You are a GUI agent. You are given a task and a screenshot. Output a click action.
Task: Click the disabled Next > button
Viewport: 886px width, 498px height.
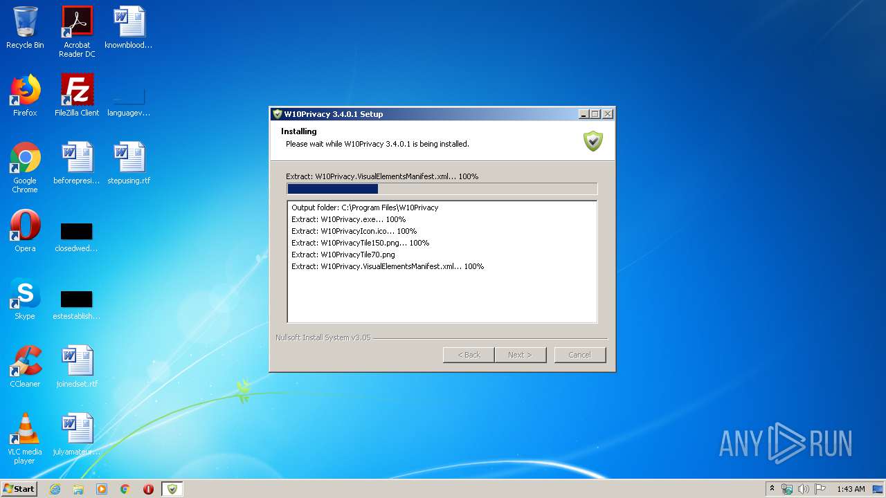tap(520, 355)
